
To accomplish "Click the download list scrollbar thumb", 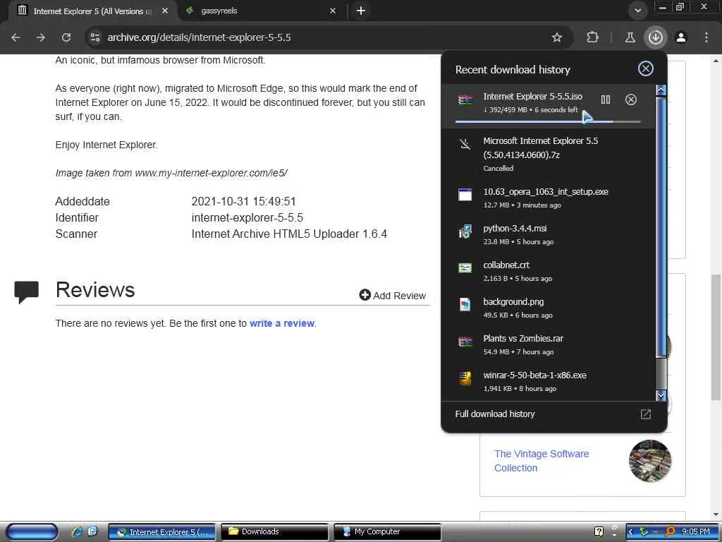I will coord(661,226).
